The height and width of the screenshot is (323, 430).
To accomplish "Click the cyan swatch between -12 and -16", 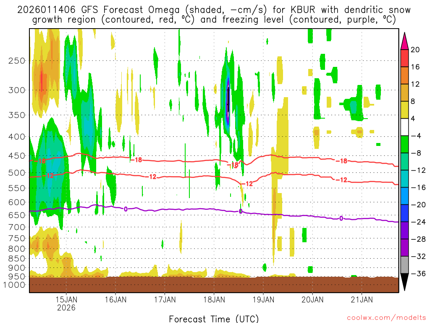I will [x=404, y=179].
